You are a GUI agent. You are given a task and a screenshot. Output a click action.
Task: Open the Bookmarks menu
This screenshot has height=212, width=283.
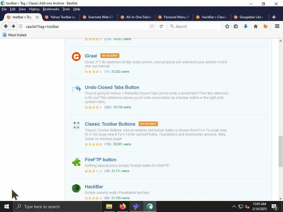coord(51,9)
